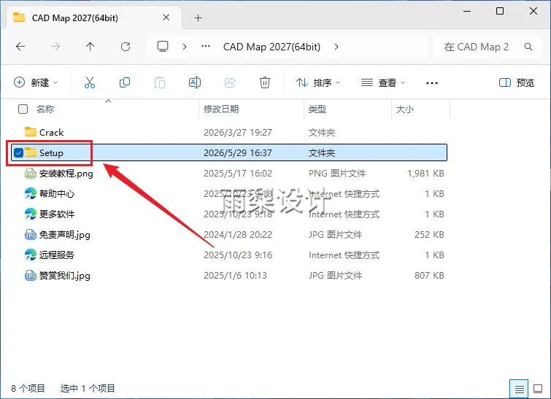
Task: Uncheck the Setup folder checkbox
Action: click(18, 152)
